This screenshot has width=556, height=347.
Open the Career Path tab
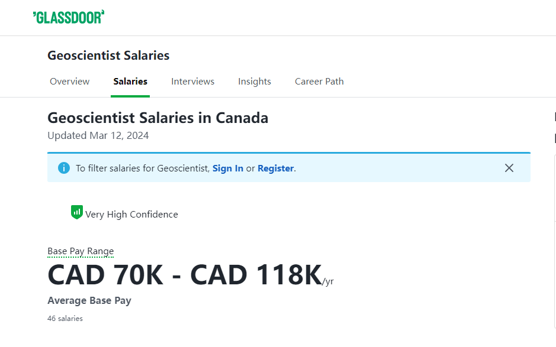click(319, 82)
